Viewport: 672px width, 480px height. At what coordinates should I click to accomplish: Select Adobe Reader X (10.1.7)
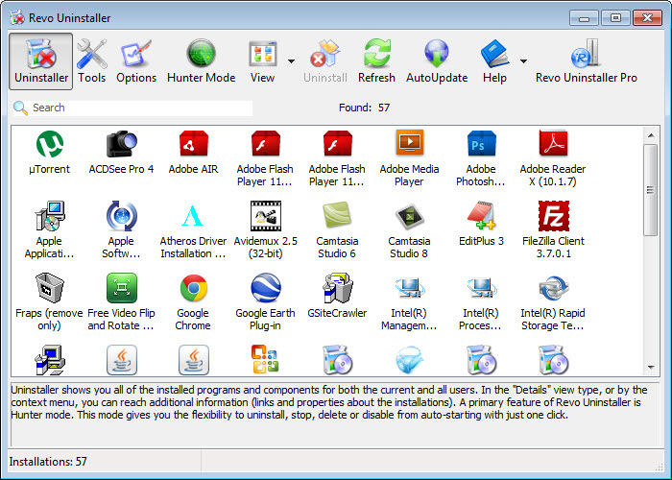point(553,145)
